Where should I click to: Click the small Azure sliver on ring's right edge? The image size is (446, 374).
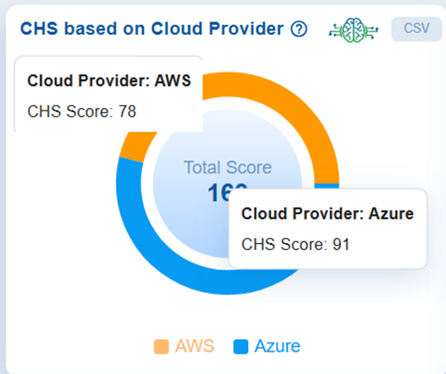(327, 186)
